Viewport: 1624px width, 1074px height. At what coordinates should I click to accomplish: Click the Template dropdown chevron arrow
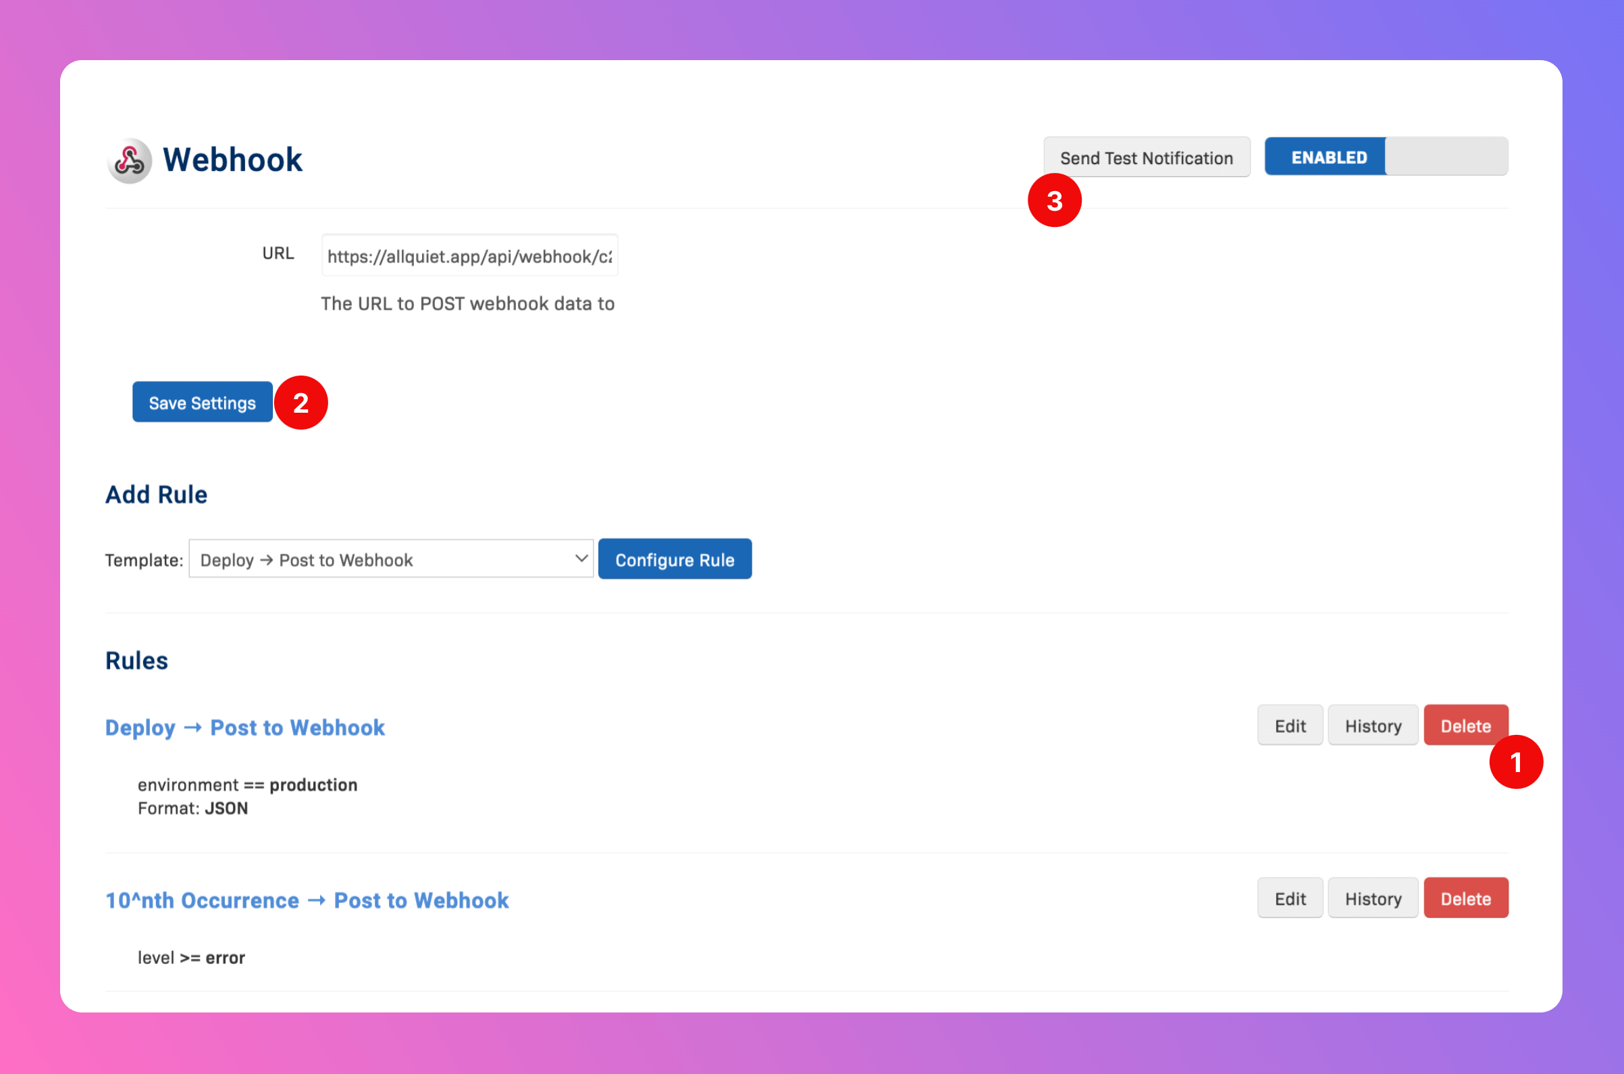coord(581,558)
